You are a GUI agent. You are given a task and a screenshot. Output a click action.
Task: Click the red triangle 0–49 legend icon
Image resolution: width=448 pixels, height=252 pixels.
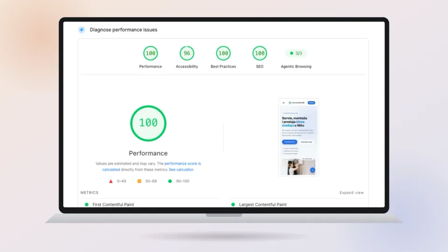[111, 181]
